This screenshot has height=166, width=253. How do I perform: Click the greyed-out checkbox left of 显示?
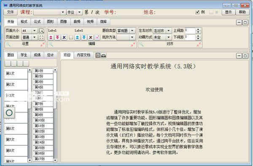coord(211,12)
